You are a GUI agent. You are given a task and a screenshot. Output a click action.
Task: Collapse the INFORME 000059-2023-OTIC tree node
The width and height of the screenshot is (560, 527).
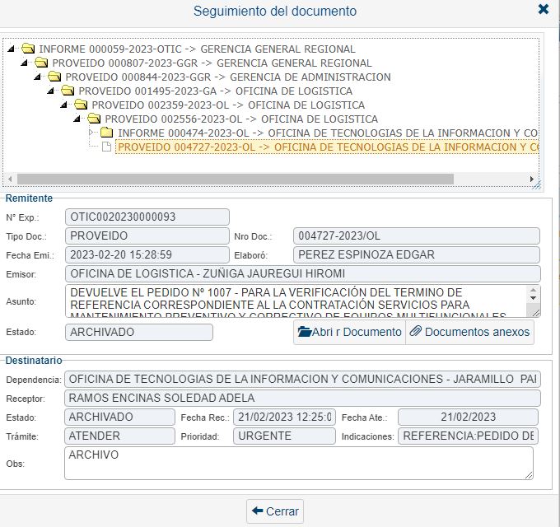click(11, 49)
